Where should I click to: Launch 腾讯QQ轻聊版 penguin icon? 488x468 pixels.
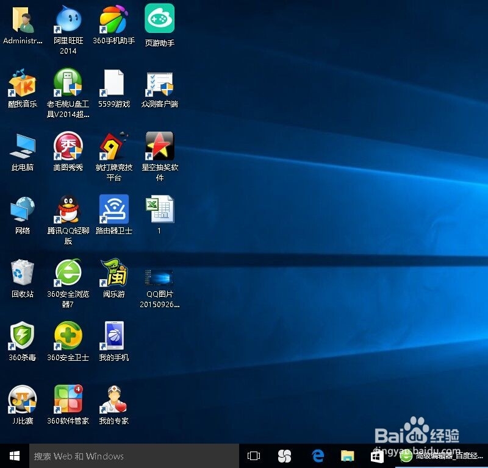(x=68, y=209)
